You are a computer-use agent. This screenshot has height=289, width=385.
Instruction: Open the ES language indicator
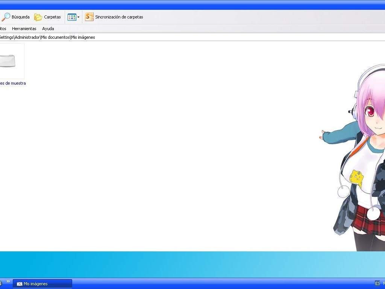click(377, 283)
